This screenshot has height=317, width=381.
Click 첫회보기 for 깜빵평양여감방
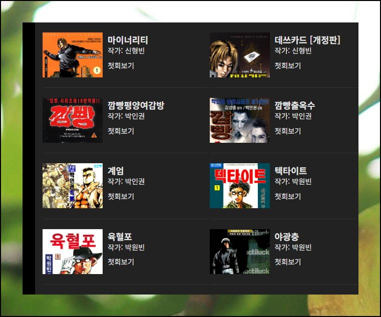(121, 131)
